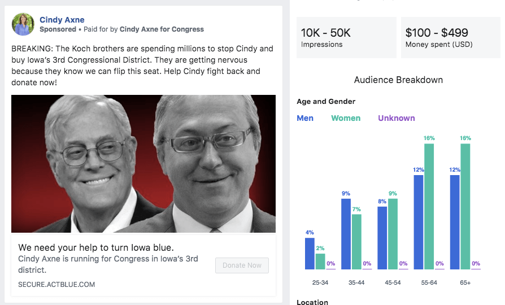This screenshot has width=505, height=305.
Task: Select the $100 - $499 Money spent card
Action: point(450,37)
